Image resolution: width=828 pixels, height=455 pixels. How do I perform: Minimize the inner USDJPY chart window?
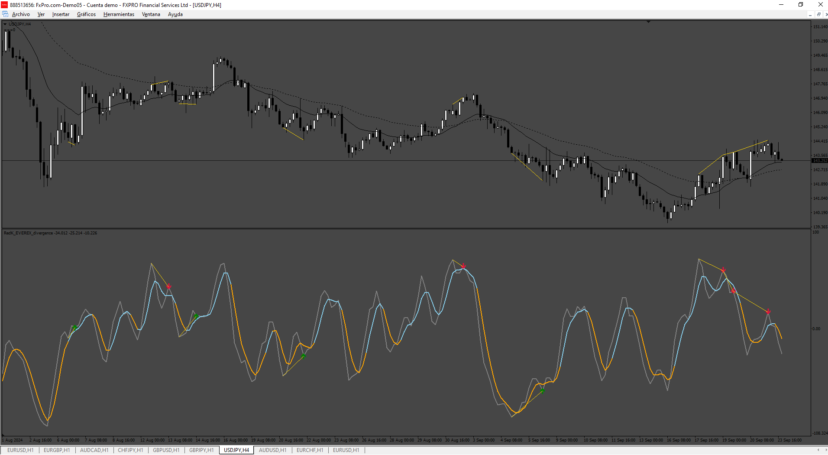click(x=810, y=14)
